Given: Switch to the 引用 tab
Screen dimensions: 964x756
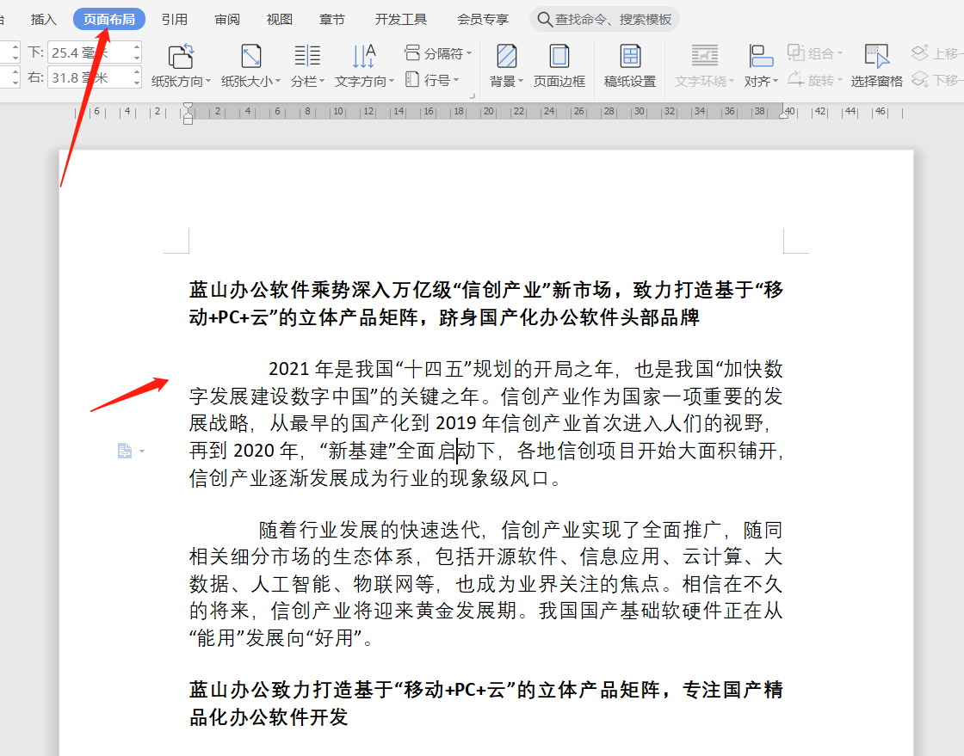Looking at the screenshot, I should click(x=175, y=20).
